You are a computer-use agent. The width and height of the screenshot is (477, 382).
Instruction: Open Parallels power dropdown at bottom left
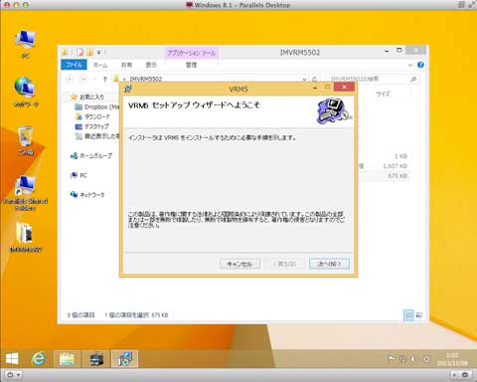point(13,375)
